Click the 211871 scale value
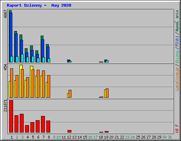Screen dimensions: 181x141 [5, 106]
